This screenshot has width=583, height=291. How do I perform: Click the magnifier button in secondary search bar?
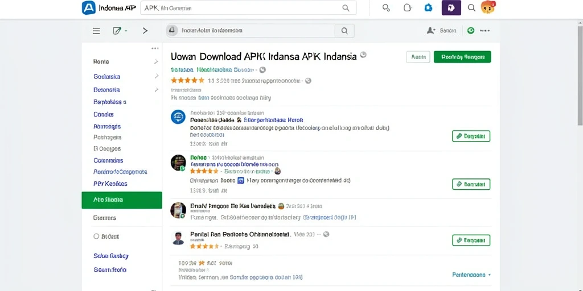click(344, 31)
